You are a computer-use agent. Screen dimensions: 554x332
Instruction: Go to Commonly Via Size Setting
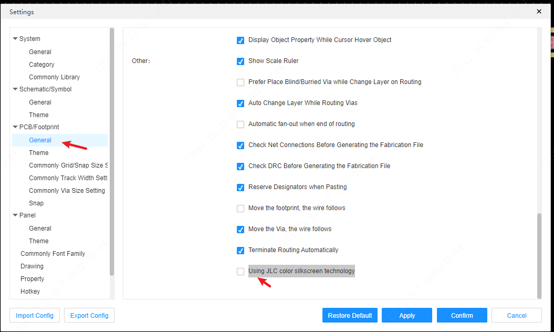[67, 191]
